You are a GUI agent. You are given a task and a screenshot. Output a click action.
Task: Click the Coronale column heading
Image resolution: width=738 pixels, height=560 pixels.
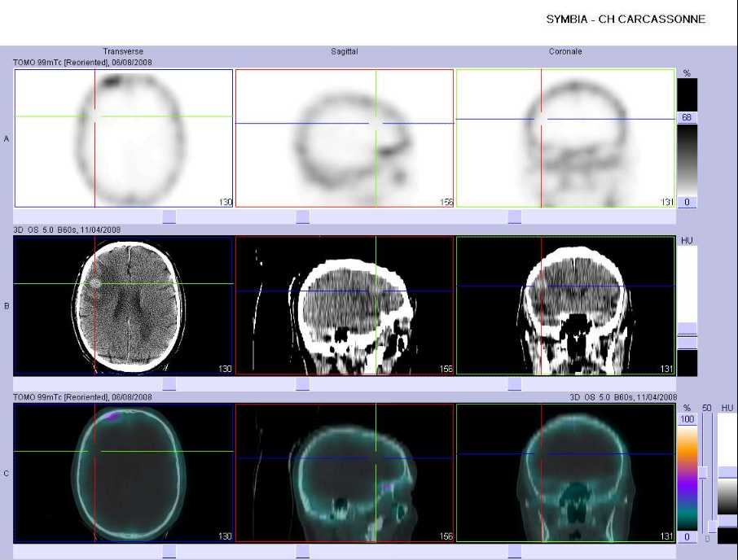pos(565,51)
